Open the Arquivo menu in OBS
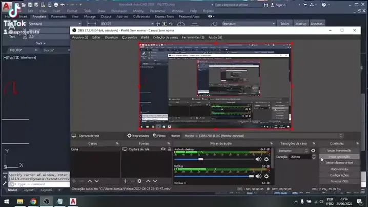The height and width of the screenshot is (207, 368). (x=79, y=37)
